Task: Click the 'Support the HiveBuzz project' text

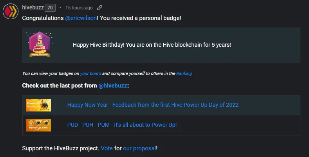Action: 61,148
